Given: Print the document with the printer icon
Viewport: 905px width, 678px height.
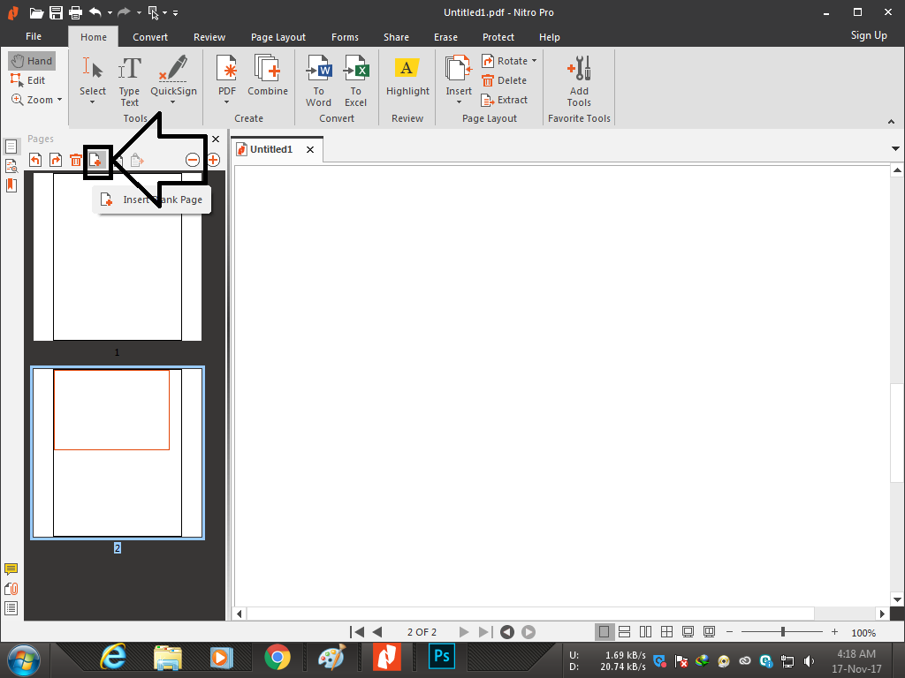Looking at the screenshot, I should click(x=76, y=12).
